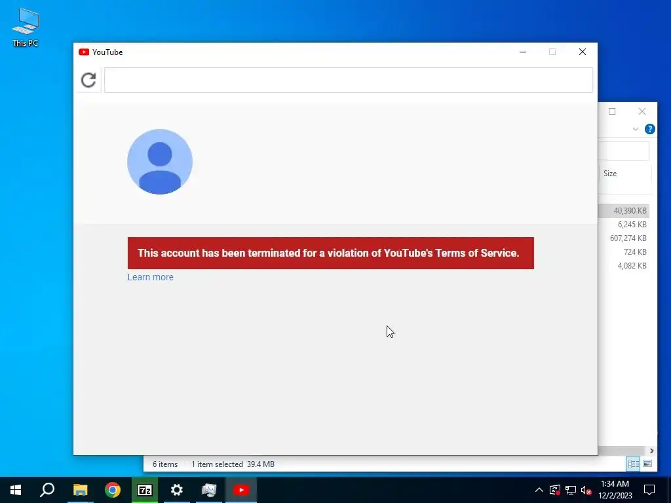Launch Google Chrome from the taskbar

[113, 490]
